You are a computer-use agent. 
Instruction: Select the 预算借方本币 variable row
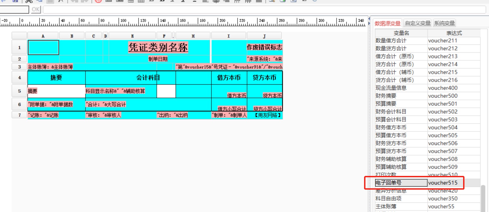click(427, 135)
